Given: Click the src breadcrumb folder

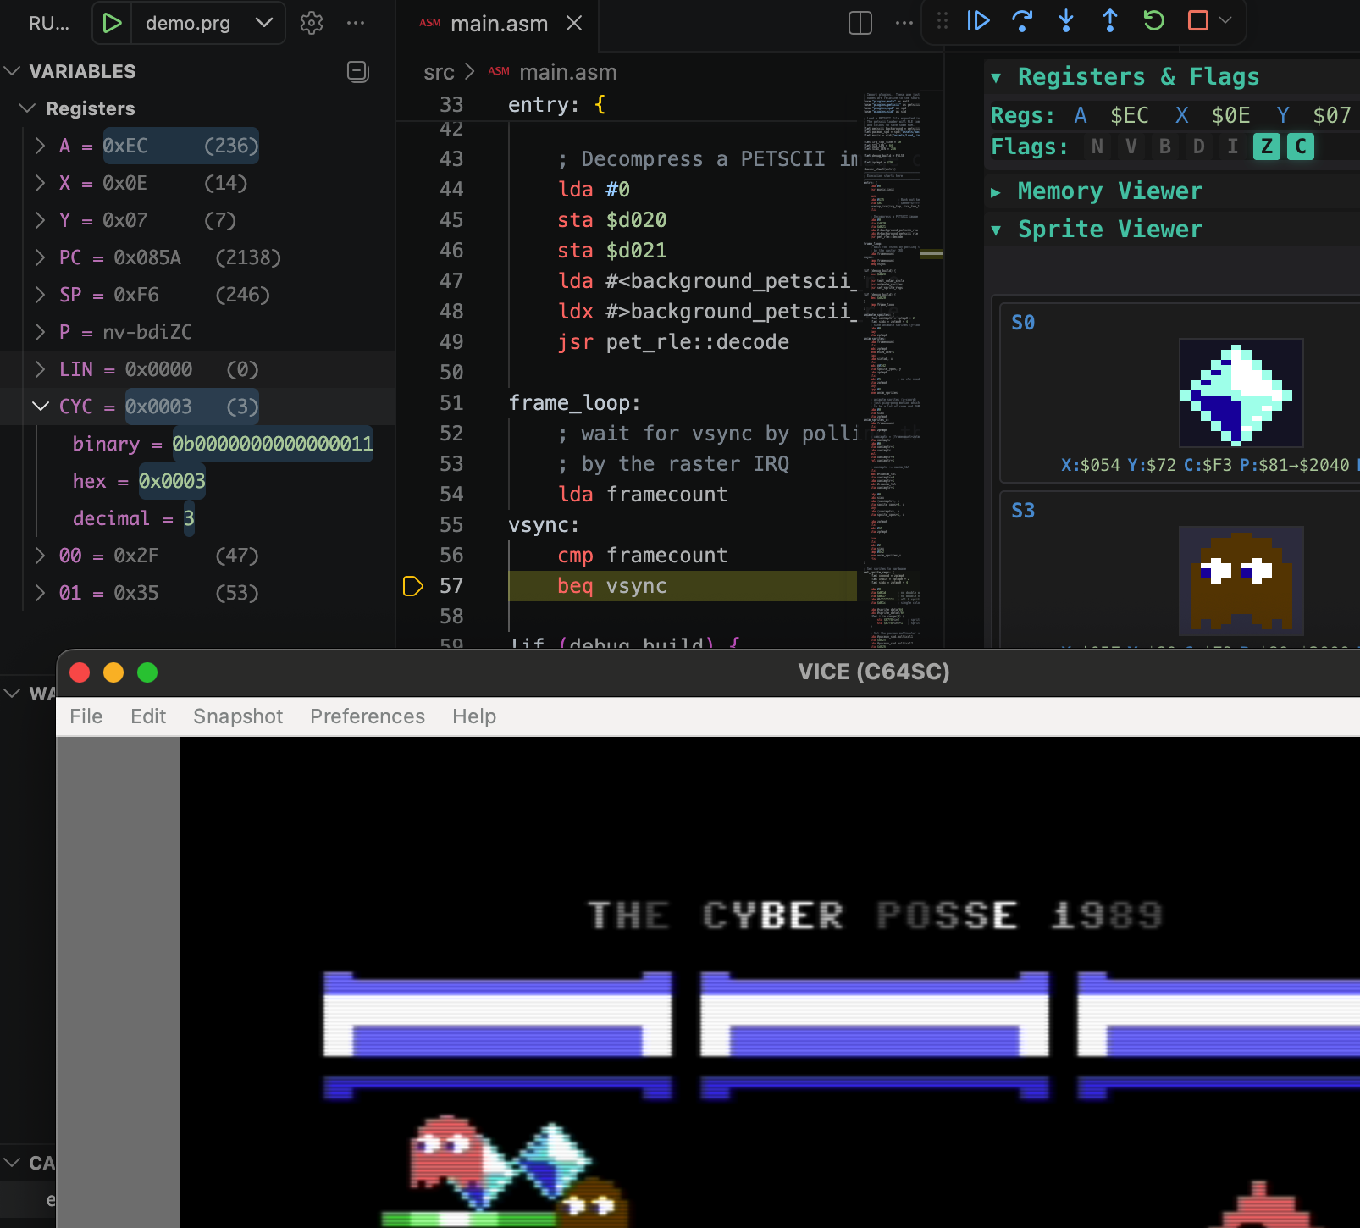Looking at the screenshot, I should coord(439,72).
